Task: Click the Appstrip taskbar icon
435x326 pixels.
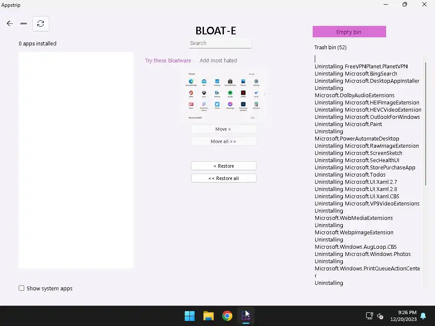Action: (246, 316)
